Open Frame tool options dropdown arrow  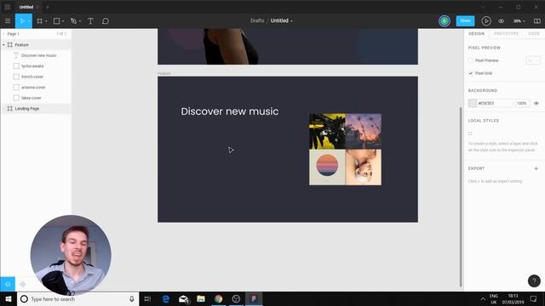pos(46,21)
